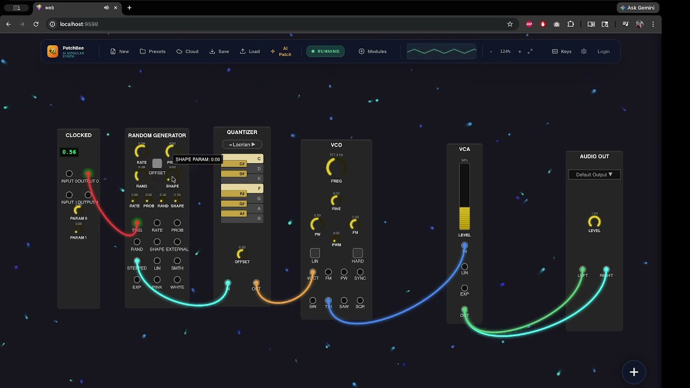The width and height of the screenshot is (690, 388).
Task: Click the Quantizer OUT jack
Action: click(x=256, y=283)
